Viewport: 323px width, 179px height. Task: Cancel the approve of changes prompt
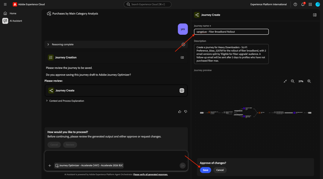220,170
